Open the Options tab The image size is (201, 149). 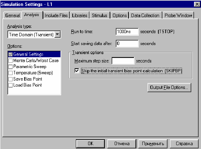[120, 15]
